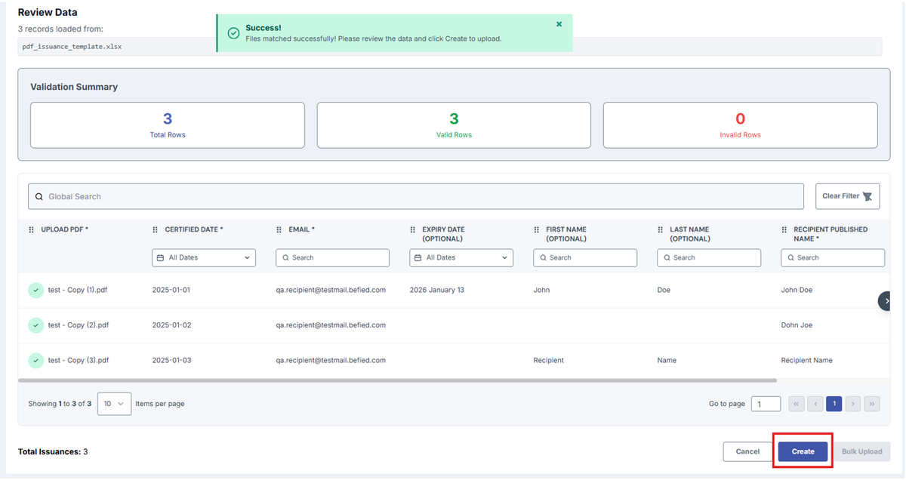Click file name test - Copy (2).pdf
Viewport: 906px width, 480px height.
pyautogui.click(x=79, y=325)
